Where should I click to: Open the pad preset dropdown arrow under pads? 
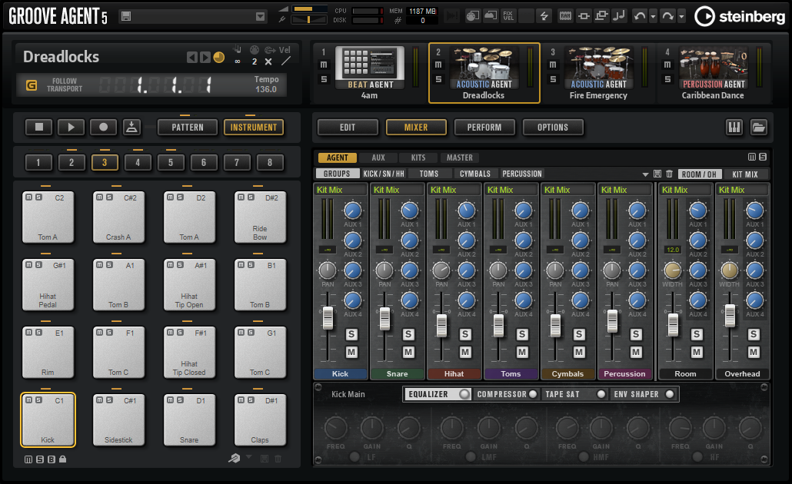click(x=248, y=457)
